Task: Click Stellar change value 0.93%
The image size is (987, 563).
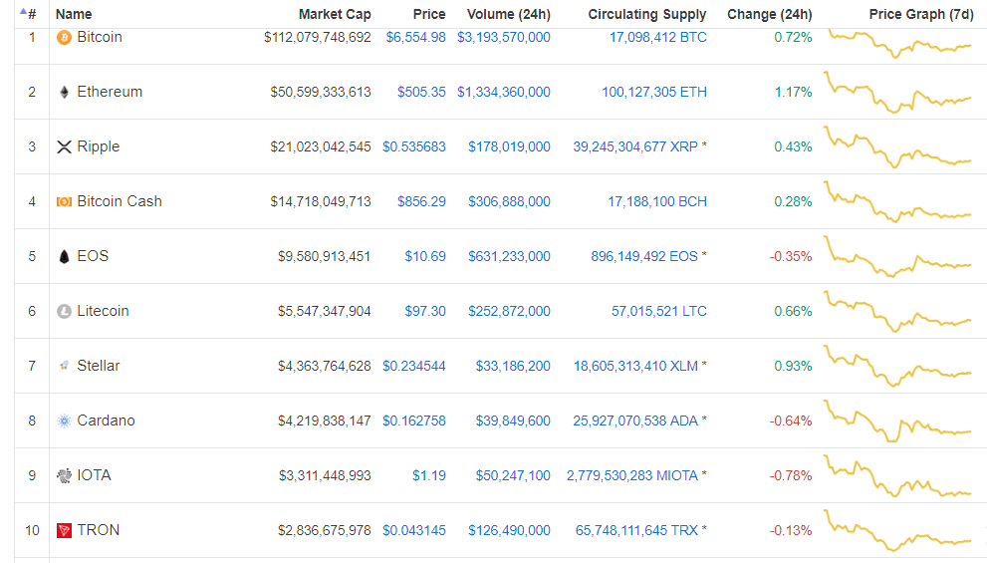Action: pyautogui.click(x=793, y=367)
